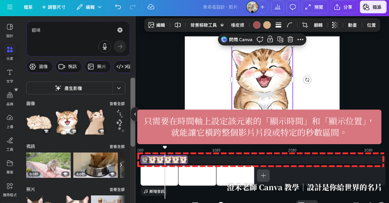Image resolution: width=389 pixels, height=203 pixels.
Task: Select 9.0秒 cat video thumbnail
Action: pos(48,165)
